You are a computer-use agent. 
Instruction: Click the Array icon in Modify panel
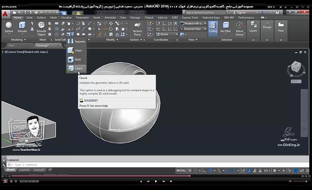[x=123, y=34]
